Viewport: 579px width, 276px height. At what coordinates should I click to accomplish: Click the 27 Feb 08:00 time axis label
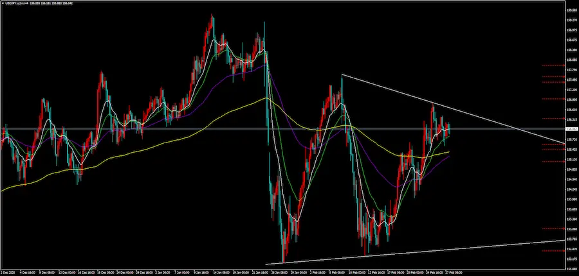coord(454,272)
